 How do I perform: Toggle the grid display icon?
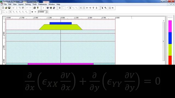[x=110, y=8]
